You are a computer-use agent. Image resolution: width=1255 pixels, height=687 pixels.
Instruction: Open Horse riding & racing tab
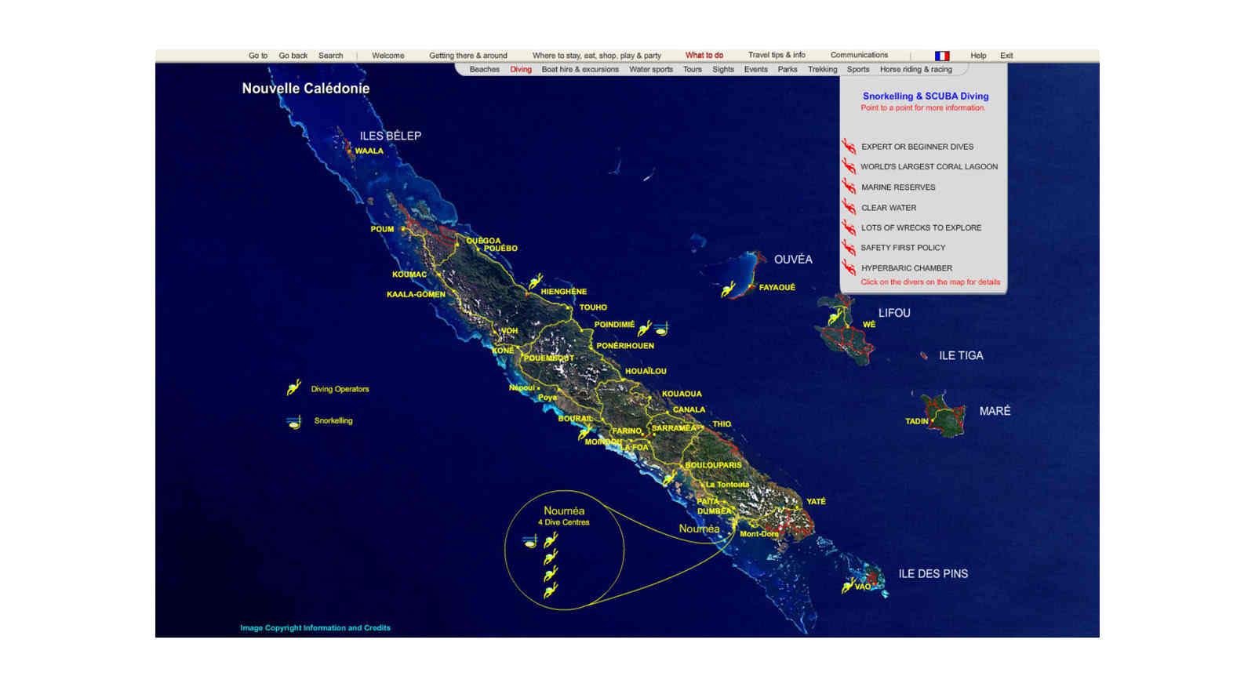click(x=916, y=69)
